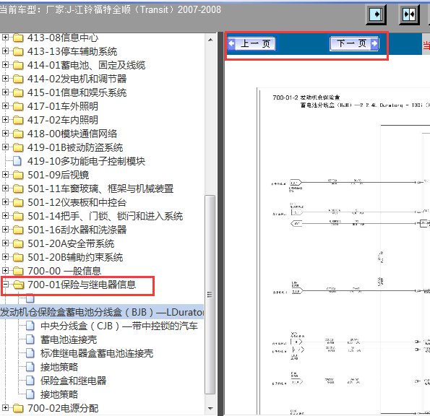The width and height of the screenshot is (430, 416).
Task: Click document icon of 419-10多功能电子控制模块
Action: click(x=17, y=161)
